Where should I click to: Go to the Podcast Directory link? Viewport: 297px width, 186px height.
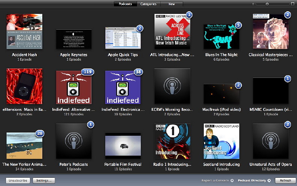(x=252, y=180)
